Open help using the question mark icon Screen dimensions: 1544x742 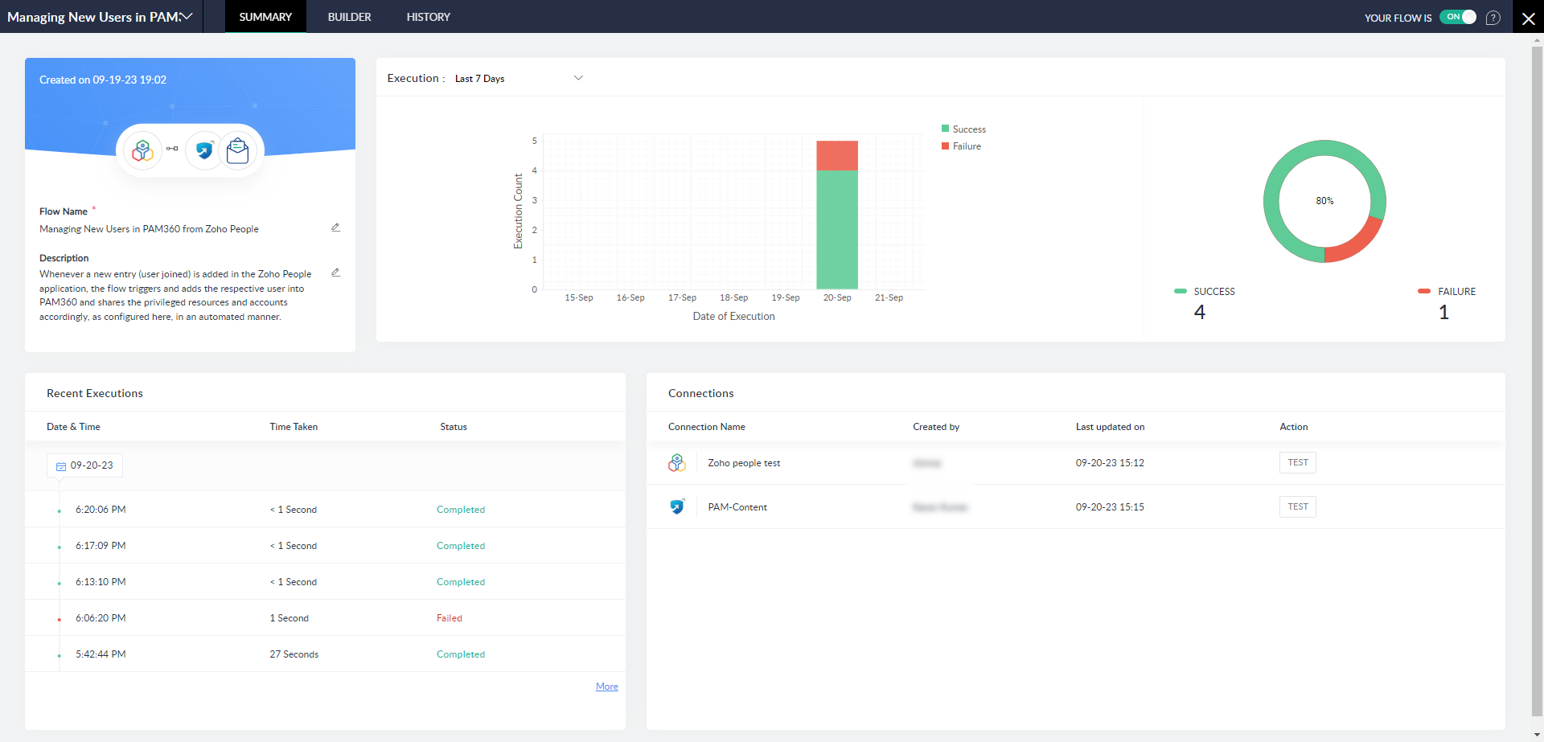click(x=1493, y=17)
